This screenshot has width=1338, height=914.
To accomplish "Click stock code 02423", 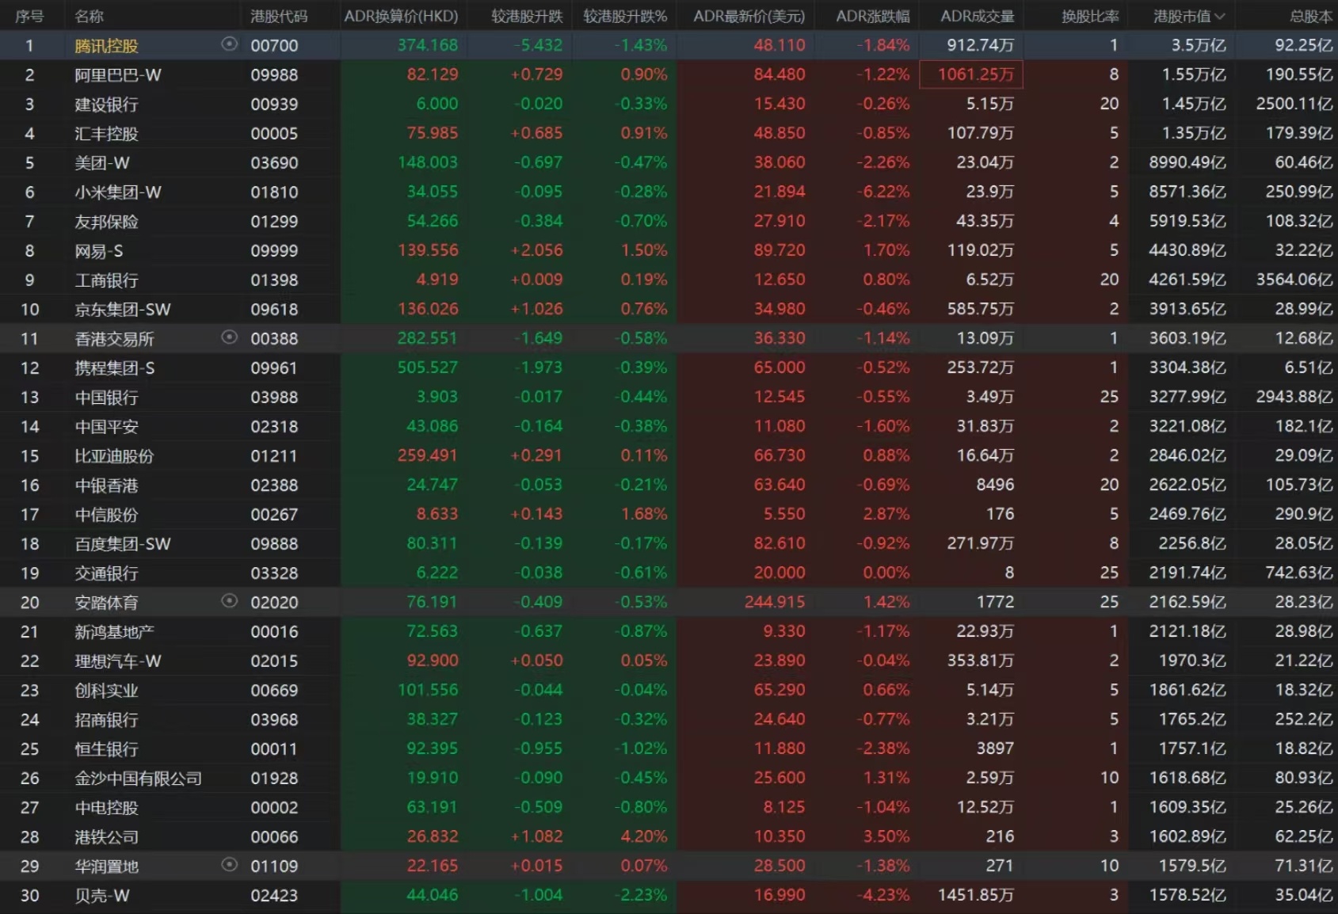I will point(274,896).
